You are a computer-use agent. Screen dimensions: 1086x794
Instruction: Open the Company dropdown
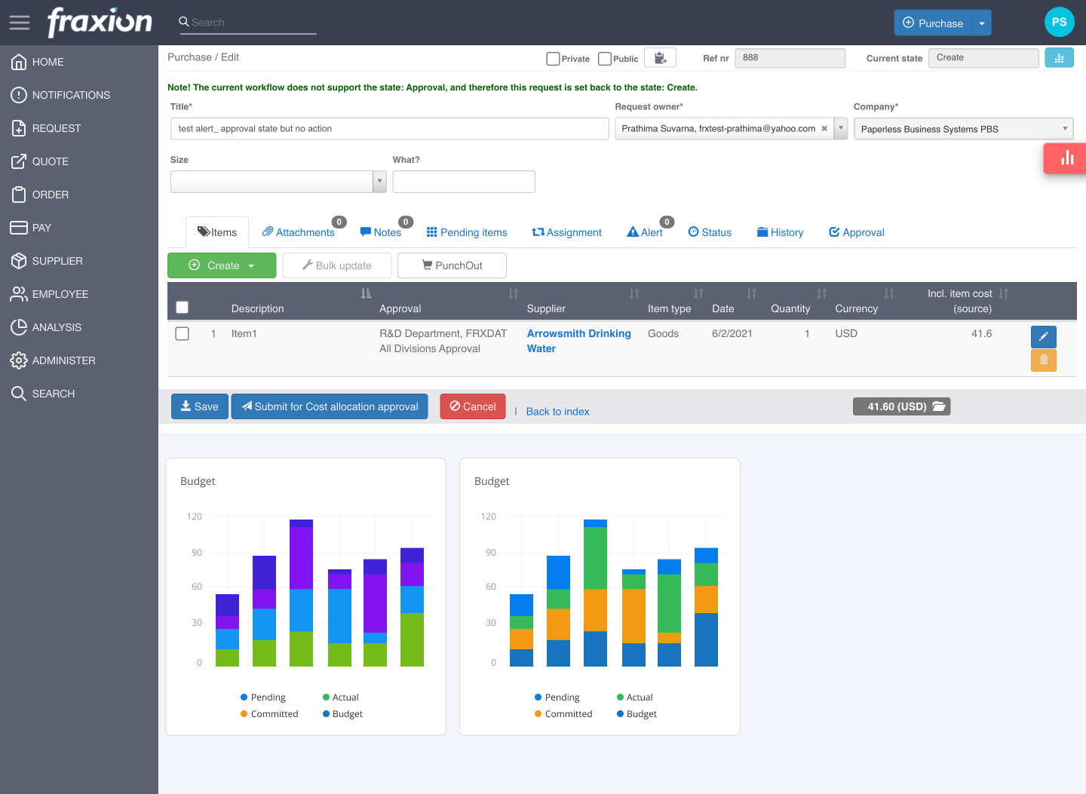click(963, 129)
